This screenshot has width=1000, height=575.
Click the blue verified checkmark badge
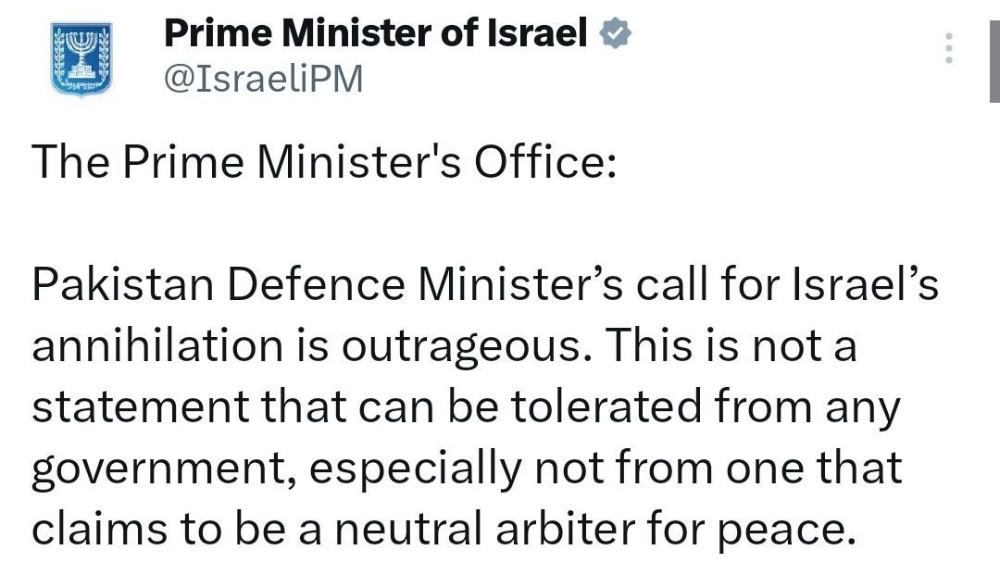tap(617, 35)
